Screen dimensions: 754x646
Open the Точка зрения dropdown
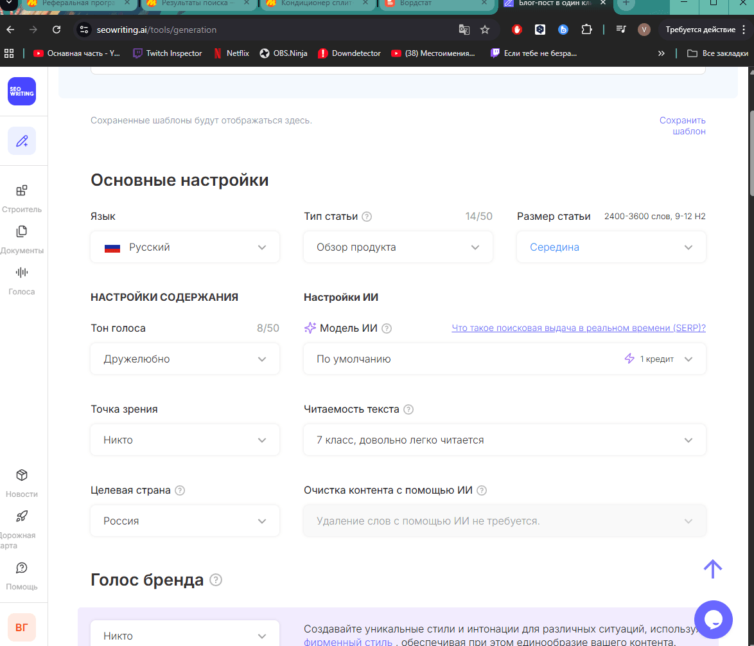[x=185, y=440]
